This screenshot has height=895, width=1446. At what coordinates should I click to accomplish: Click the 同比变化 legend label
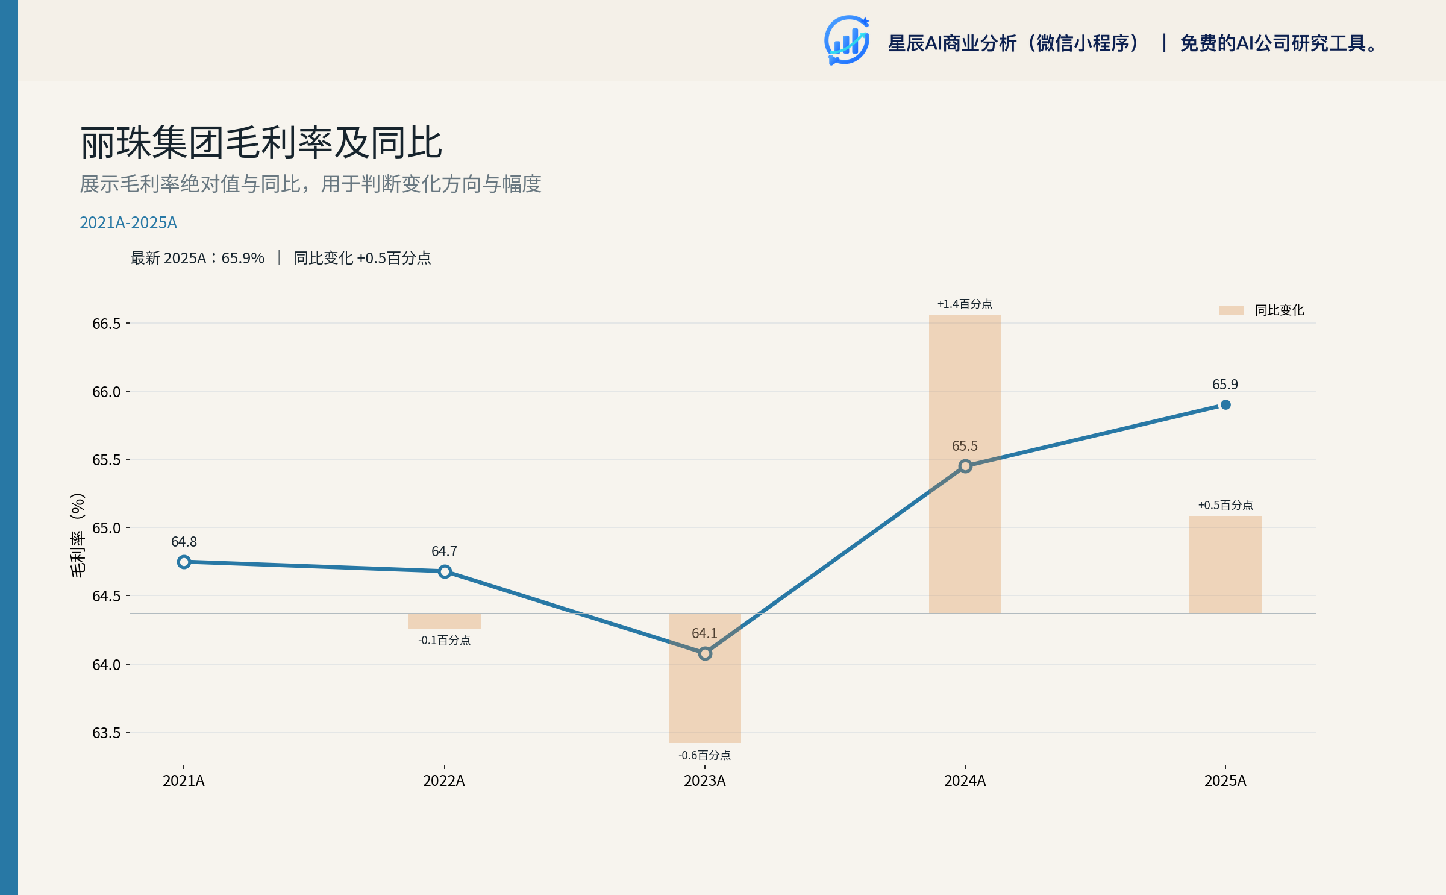tap(1280, 310)
